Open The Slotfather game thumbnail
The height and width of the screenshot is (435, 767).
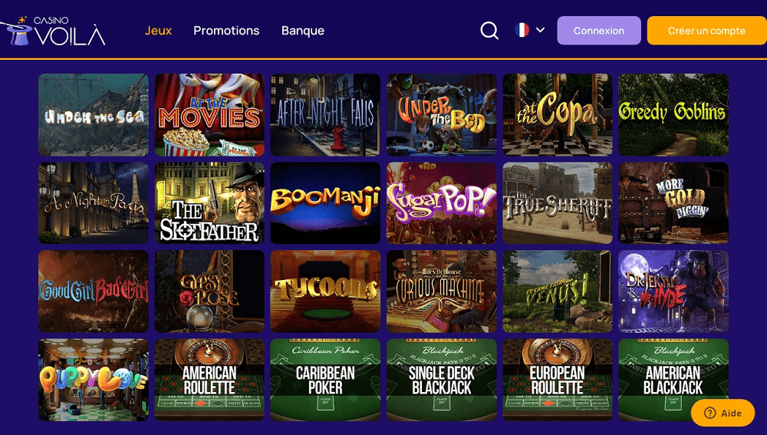[x=209, y=203]
